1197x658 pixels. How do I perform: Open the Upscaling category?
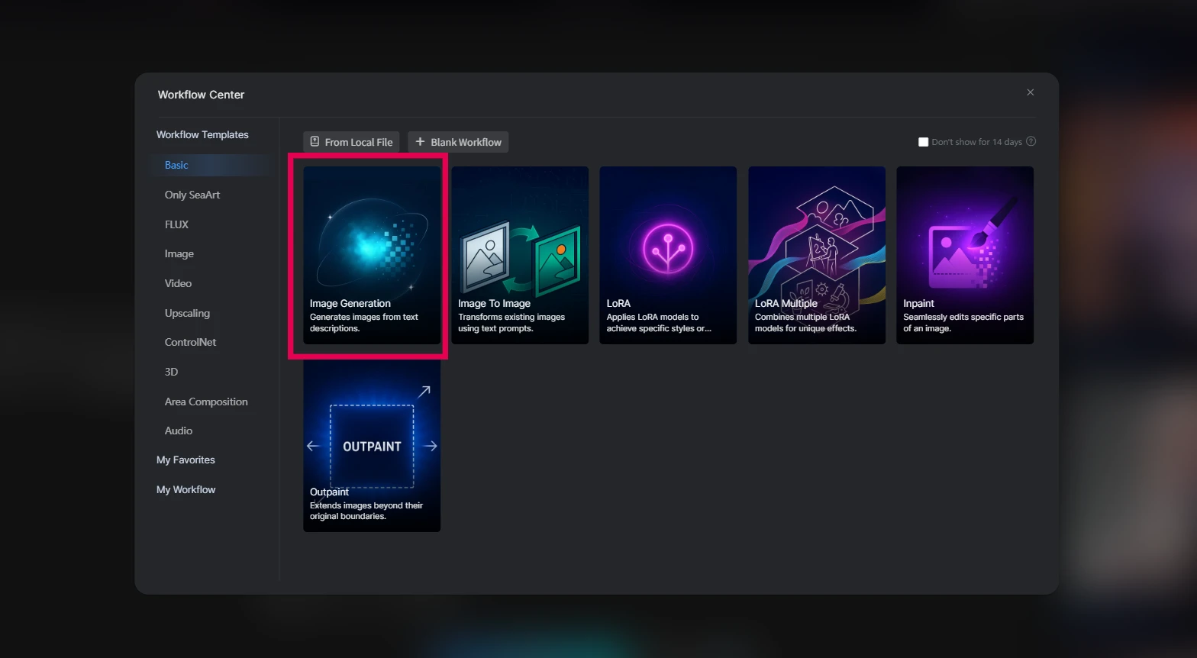(187, 313)
